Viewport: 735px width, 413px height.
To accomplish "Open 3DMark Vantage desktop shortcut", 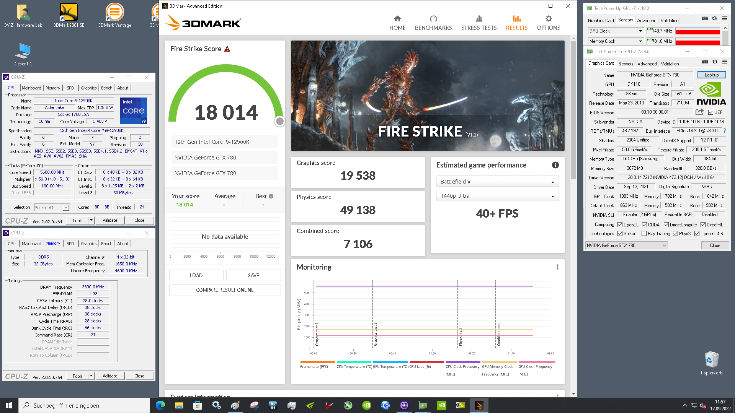I will click(115, 15).
